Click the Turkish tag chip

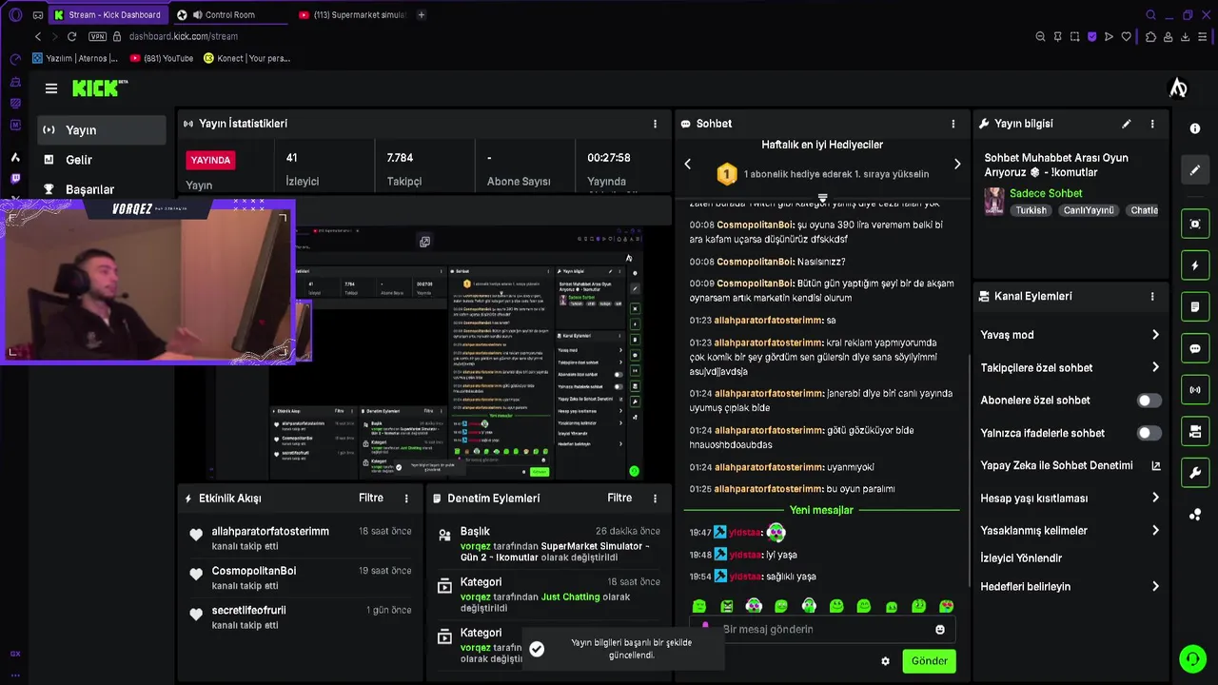1031,210
